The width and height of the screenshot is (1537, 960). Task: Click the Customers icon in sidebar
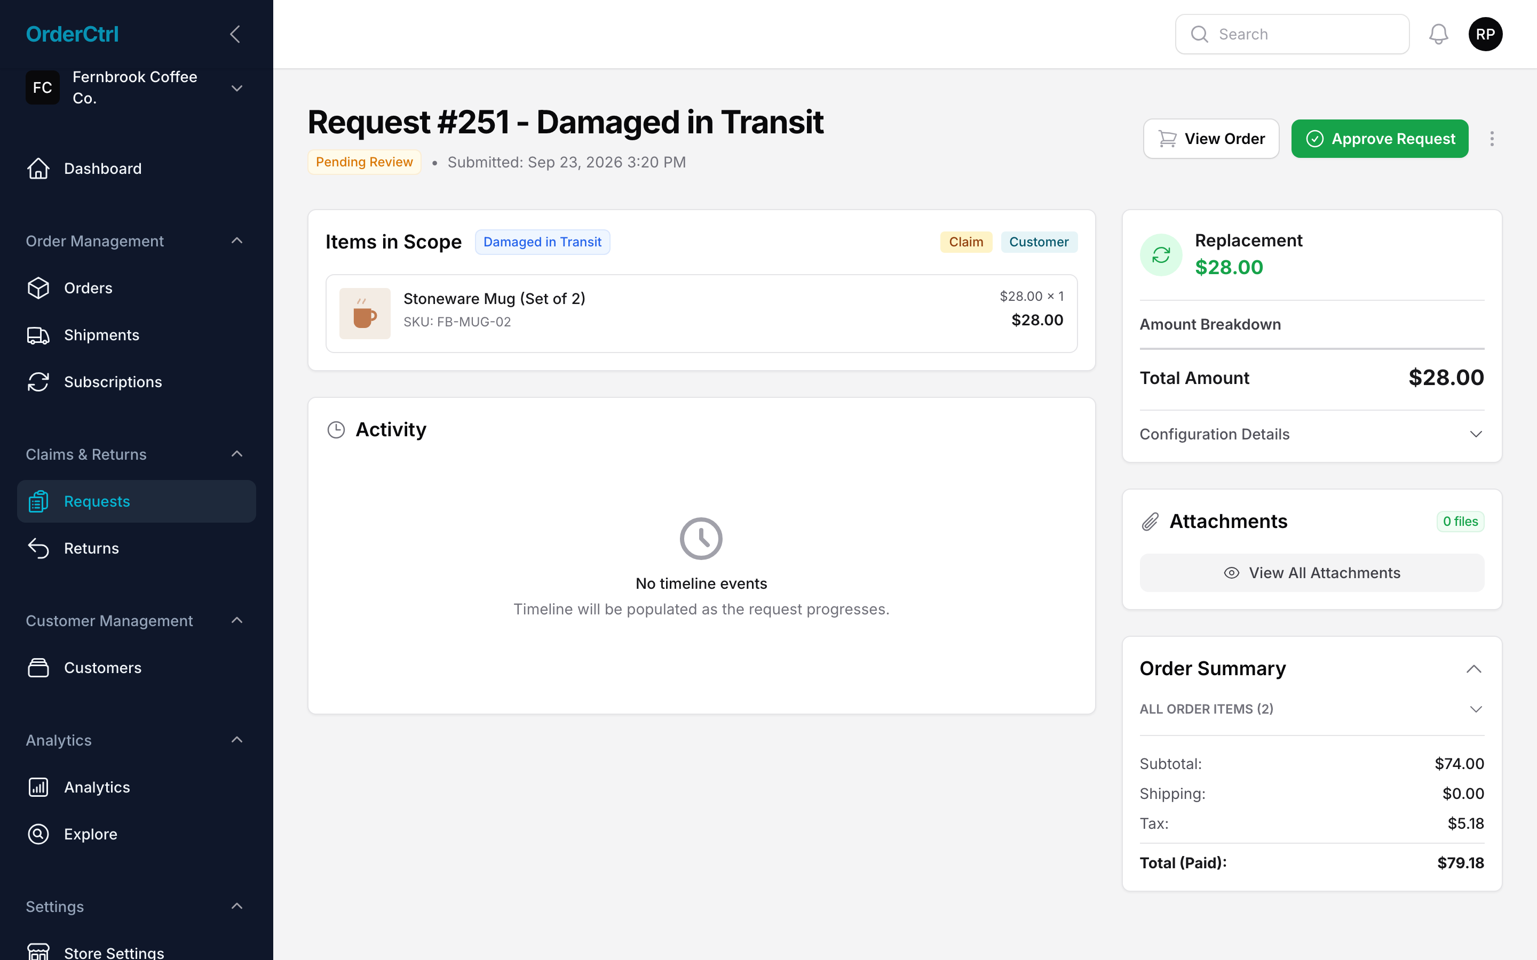(38, 668)
